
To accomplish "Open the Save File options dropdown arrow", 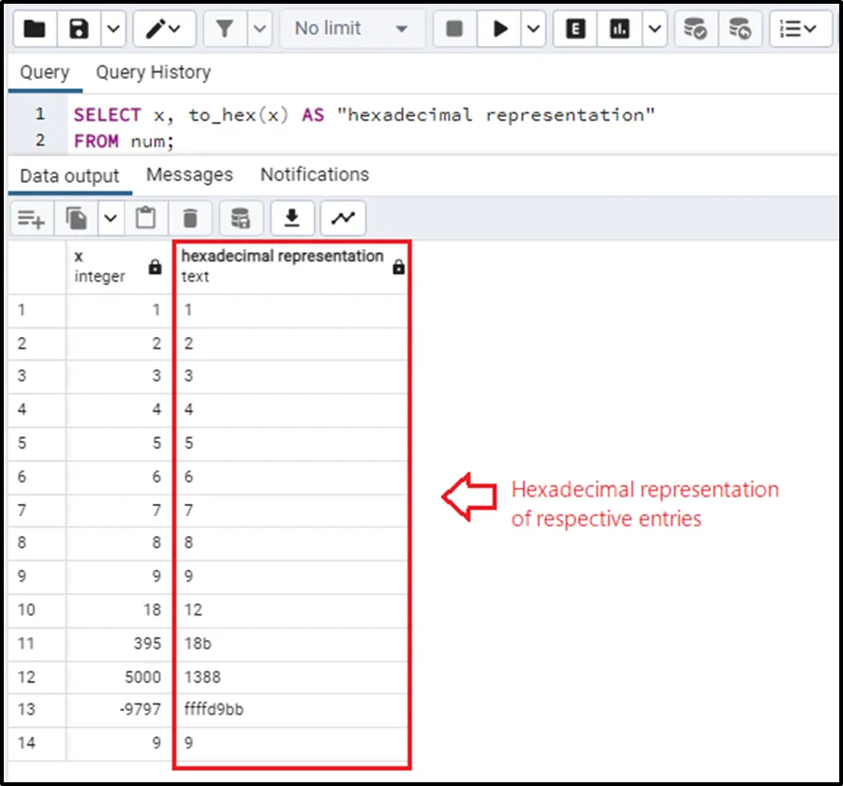I will pos(112,29).
